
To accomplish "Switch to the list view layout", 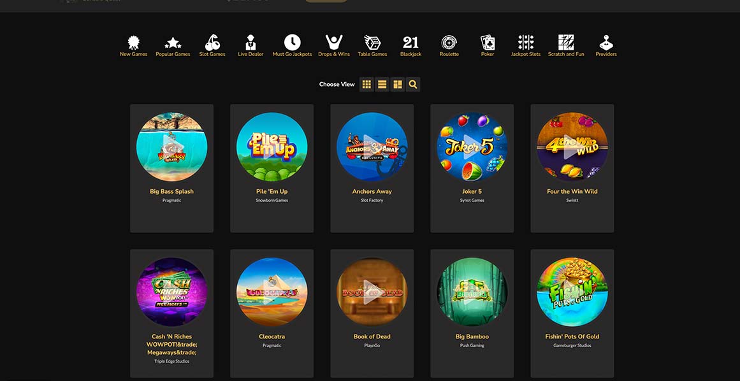I will tap(382, 84).
